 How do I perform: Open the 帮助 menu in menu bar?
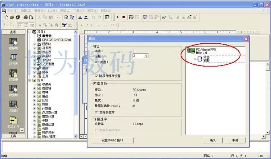[x=104, y=11]
